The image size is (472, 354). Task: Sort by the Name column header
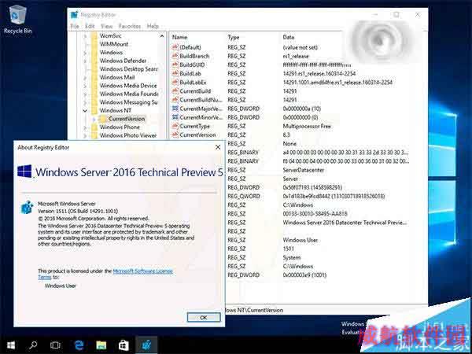[179, 37]
